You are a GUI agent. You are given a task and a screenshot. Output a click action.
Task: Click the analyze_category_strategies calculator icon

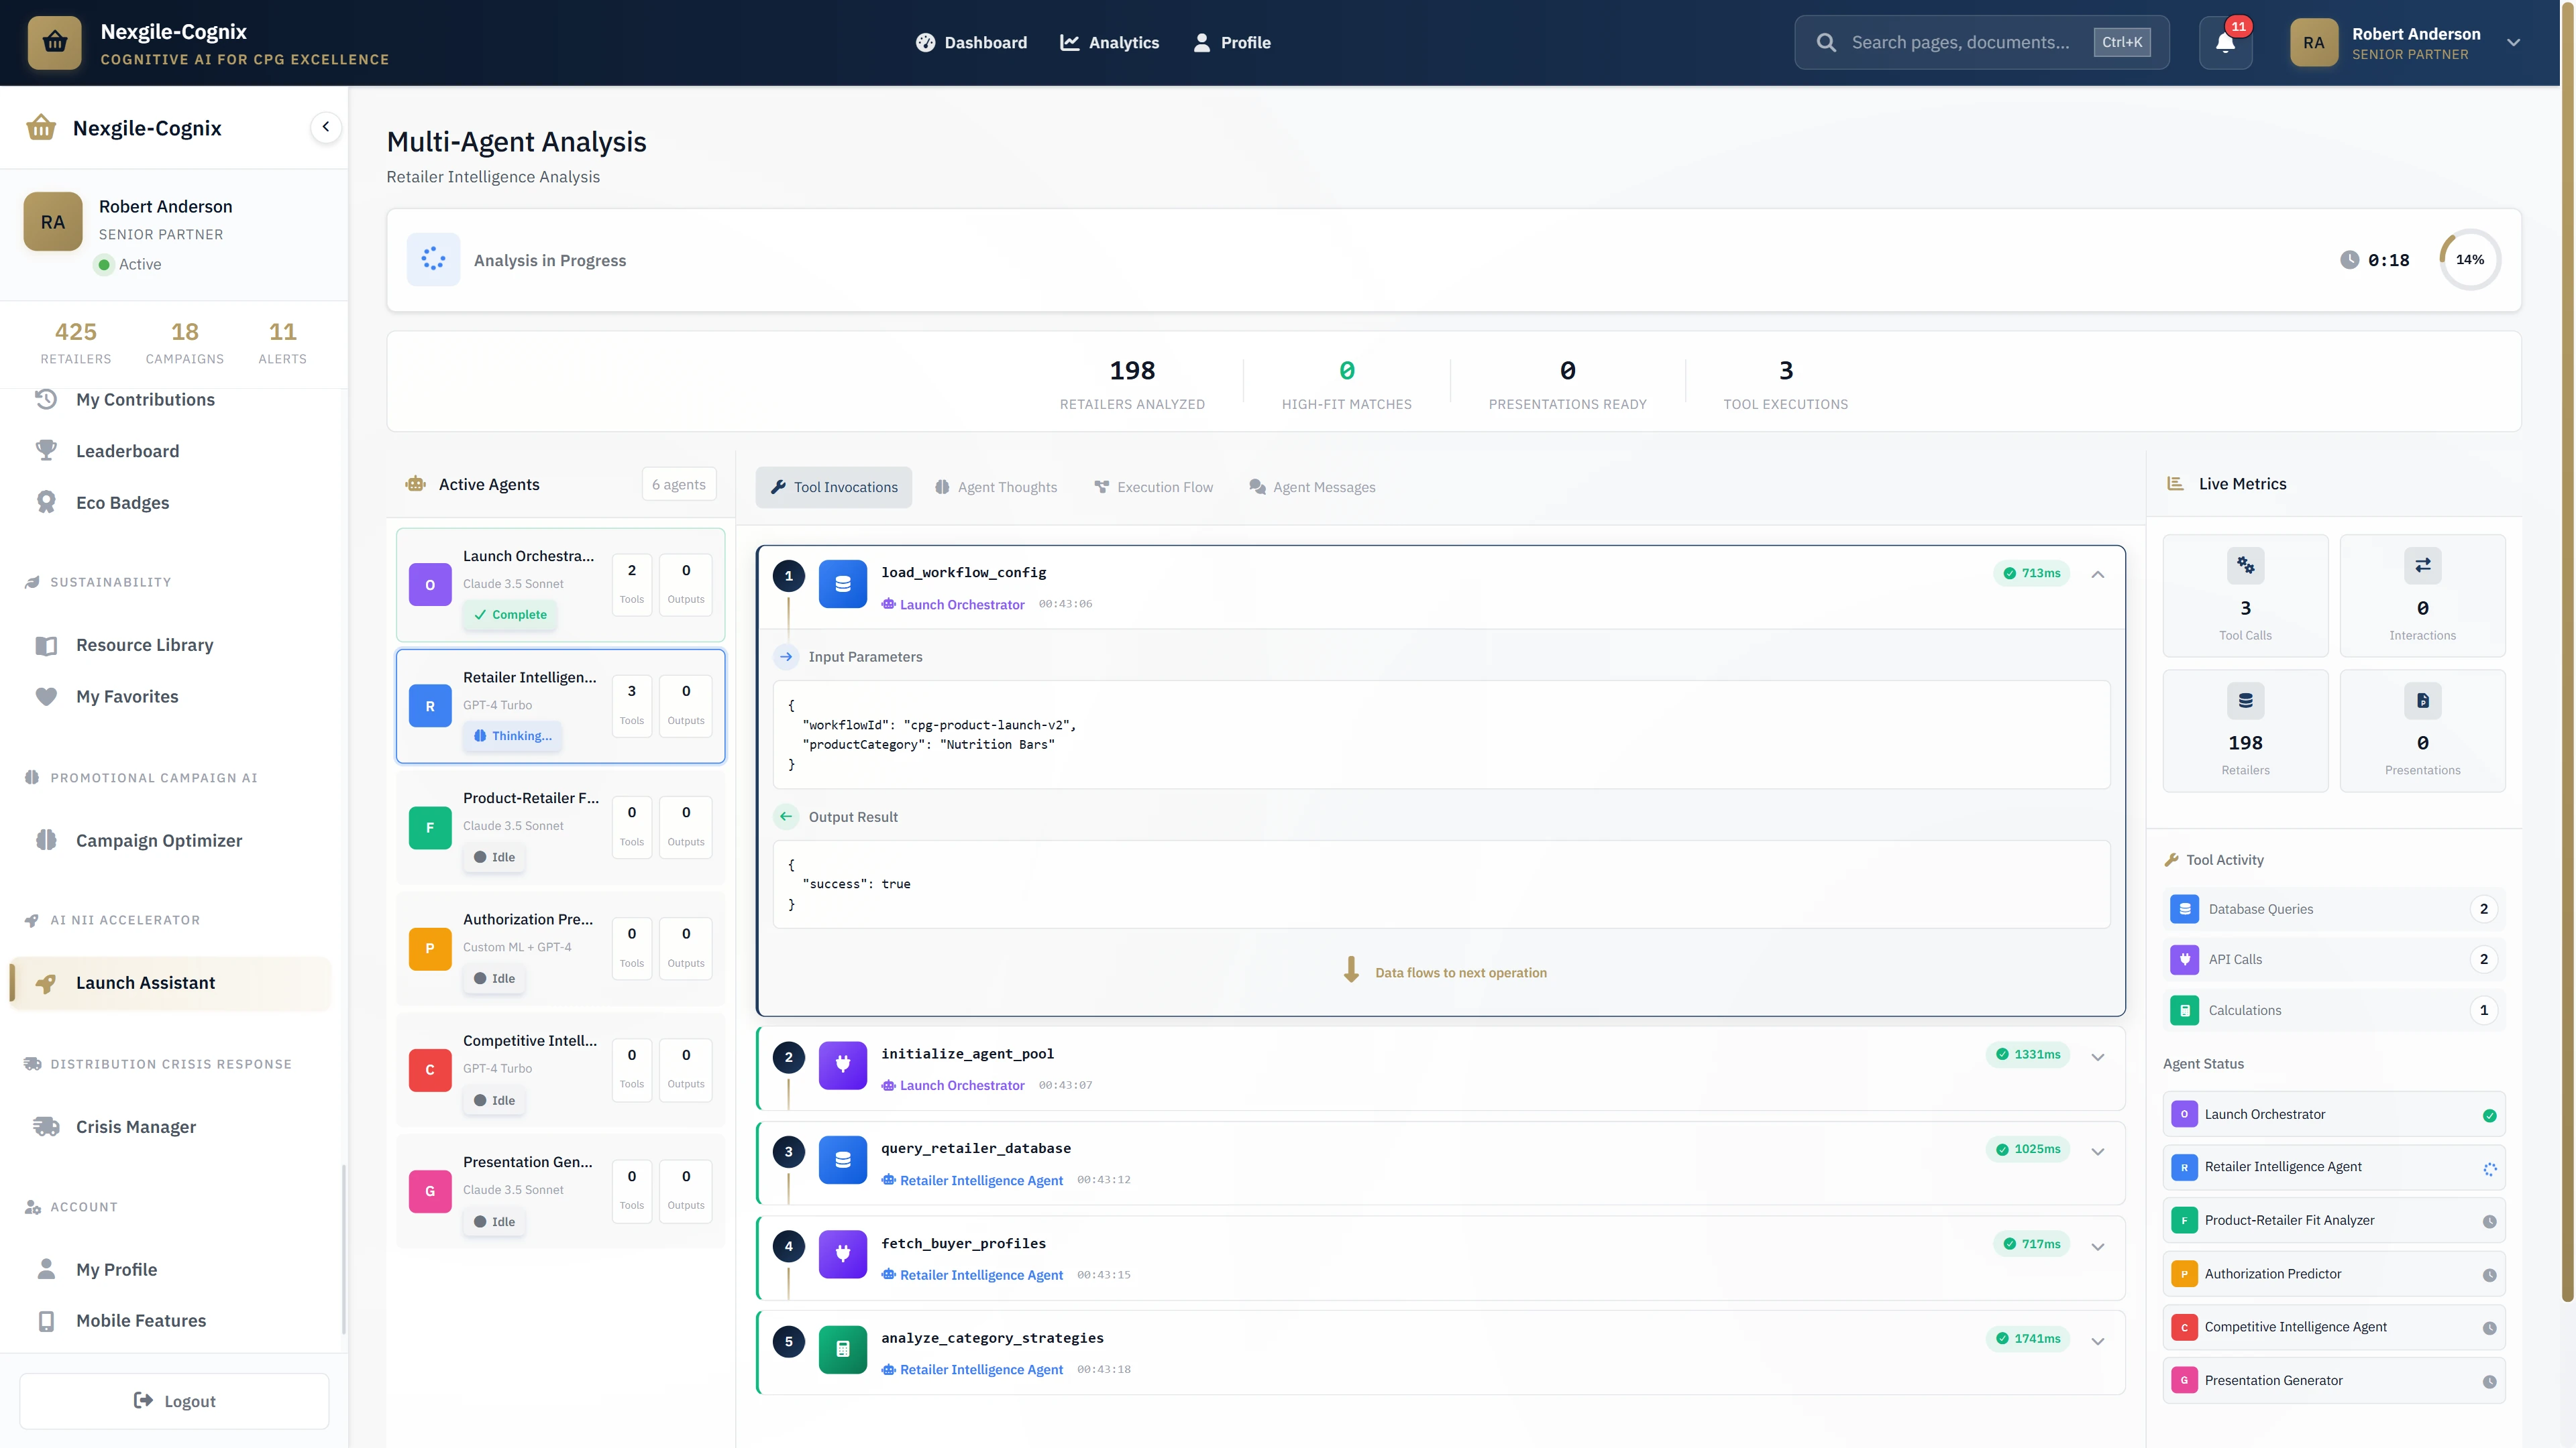click(x=842, y=1349)
